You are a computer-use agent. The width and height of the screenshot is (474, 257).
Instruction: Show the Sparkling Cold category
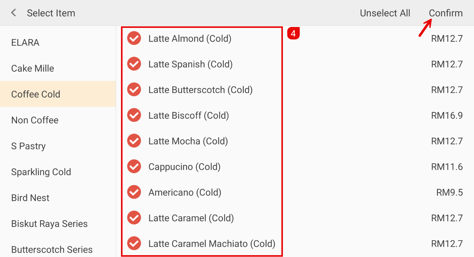pyautogui.click(x=41, y=172)
